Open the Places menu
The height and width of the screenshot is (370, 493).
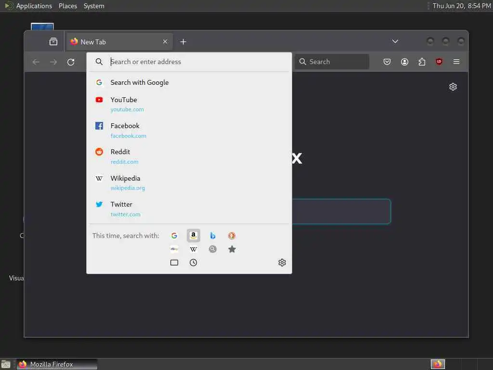67,6
